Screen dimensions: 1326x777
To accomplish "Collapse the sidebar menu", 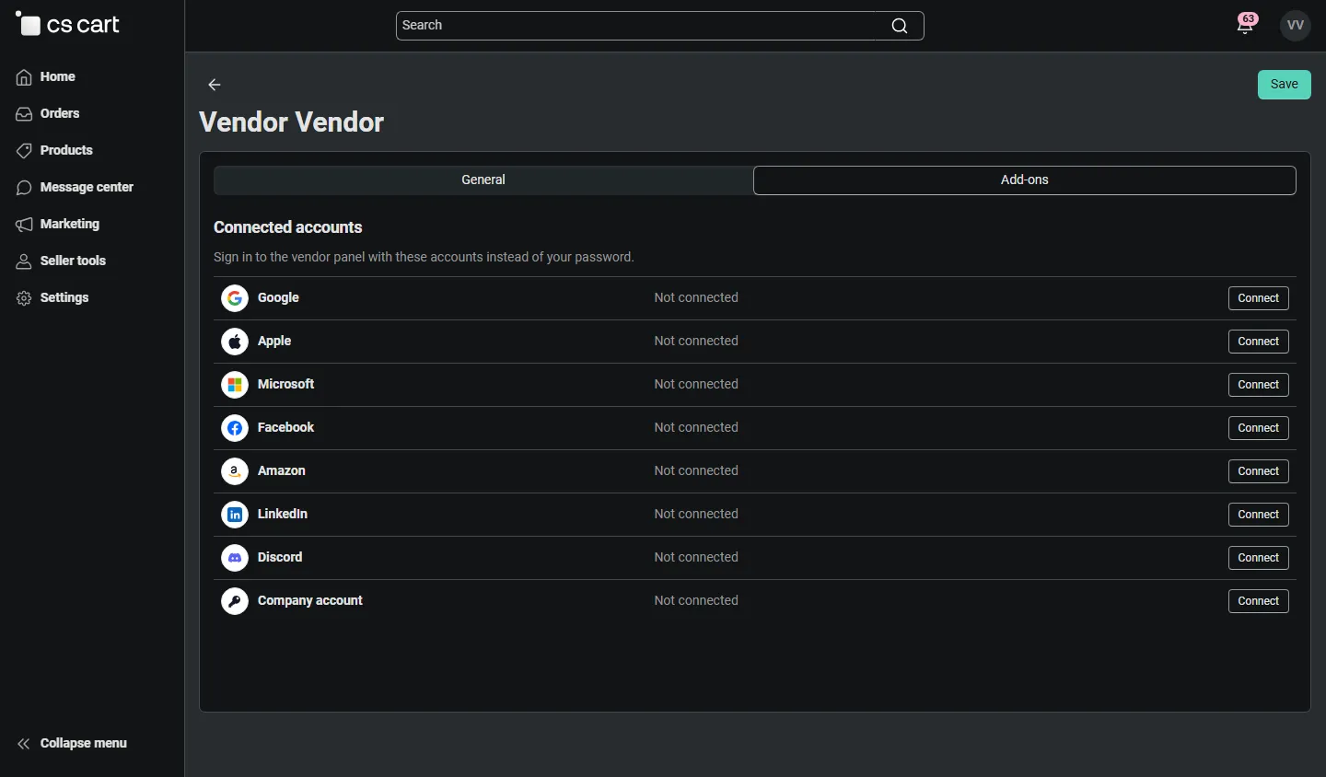I will pos(72,744).
